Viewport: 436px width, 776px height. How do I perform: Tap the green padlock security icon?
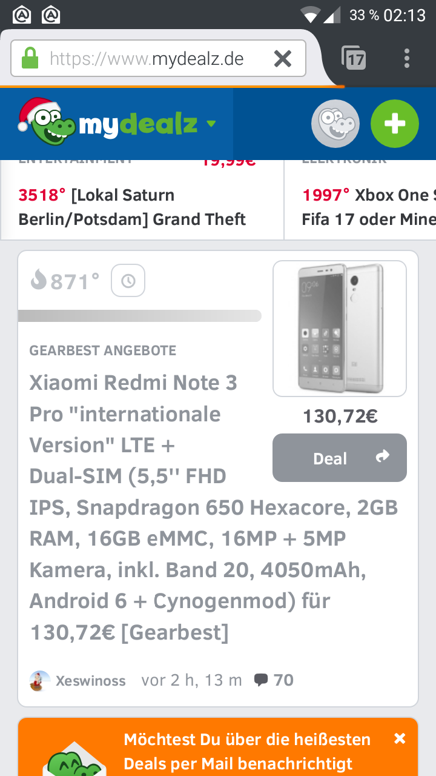(x=30, y=59)
